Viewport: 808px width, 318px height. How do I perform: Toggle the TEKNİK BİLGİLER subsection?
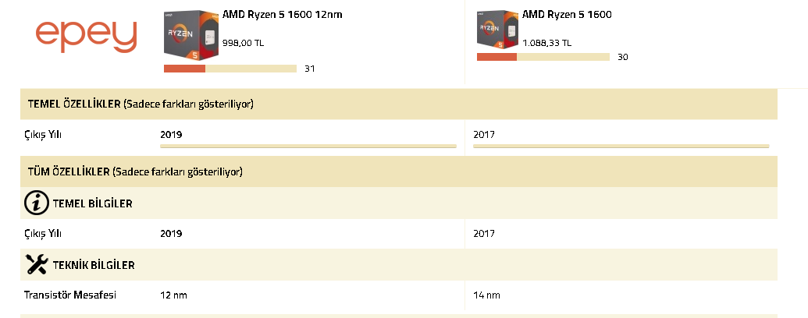[398, 264]
